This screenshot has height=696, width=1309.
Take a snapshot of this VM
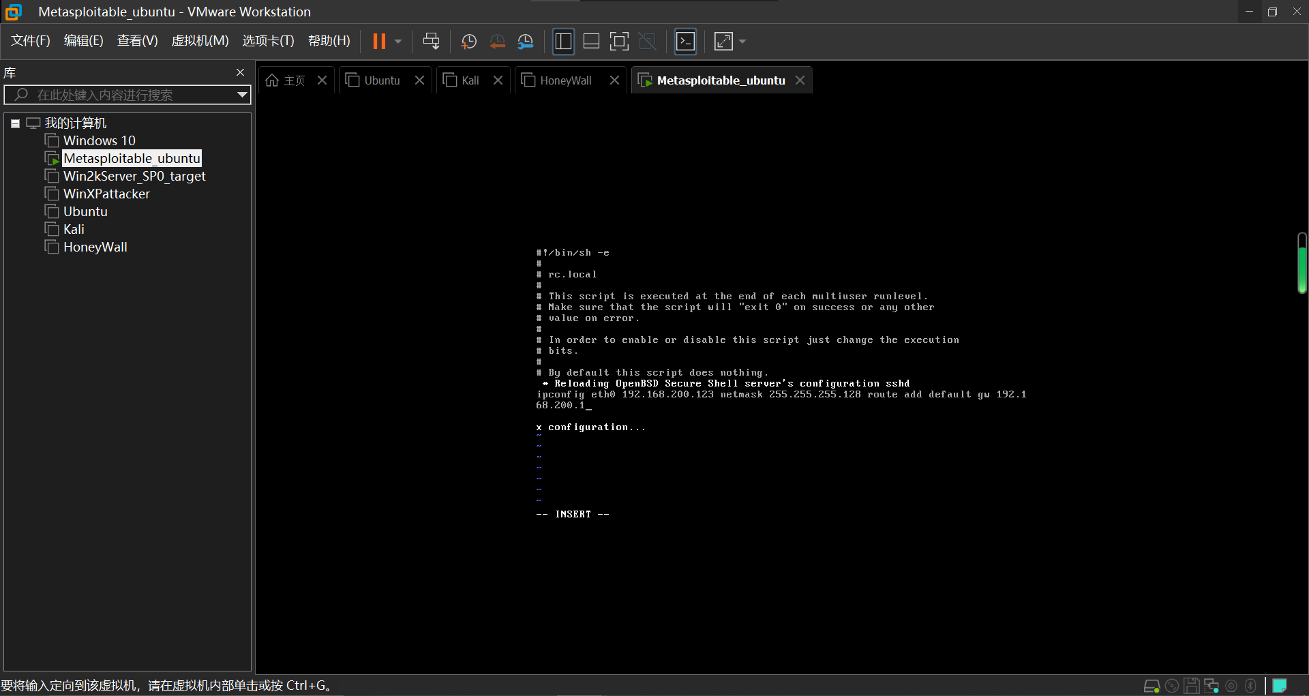tap(469, 42)
